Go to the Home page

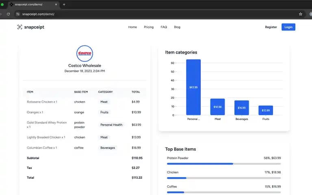point(132,27)
